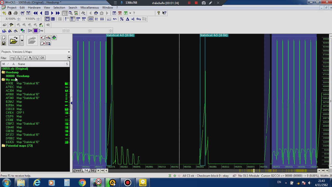Click the import file page-arrow icon
Viewport: 332px width, 187px height.
[x=43, y=38]
